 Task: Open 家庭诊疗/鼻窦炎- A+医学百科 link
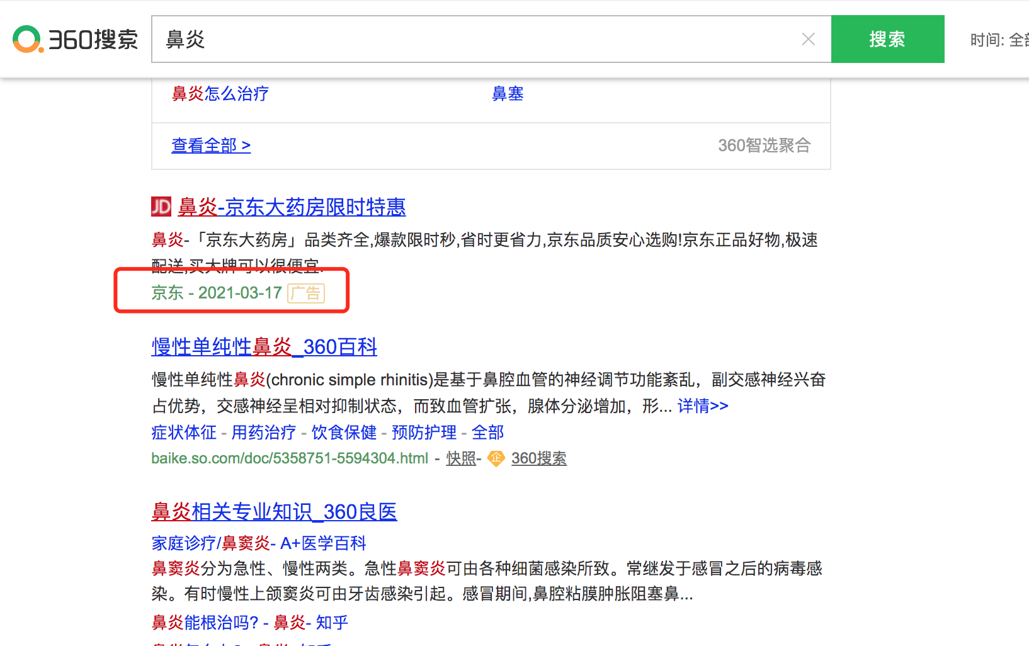[259, 543]
